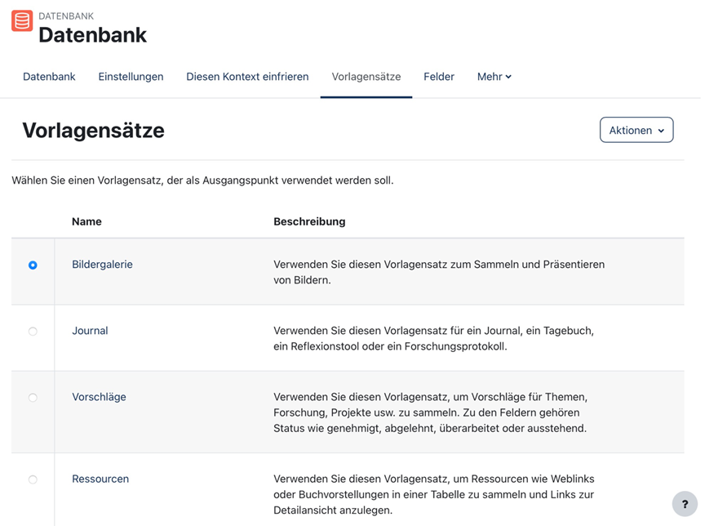Select the Bildergalerie radio button

[x=33, y=265]
